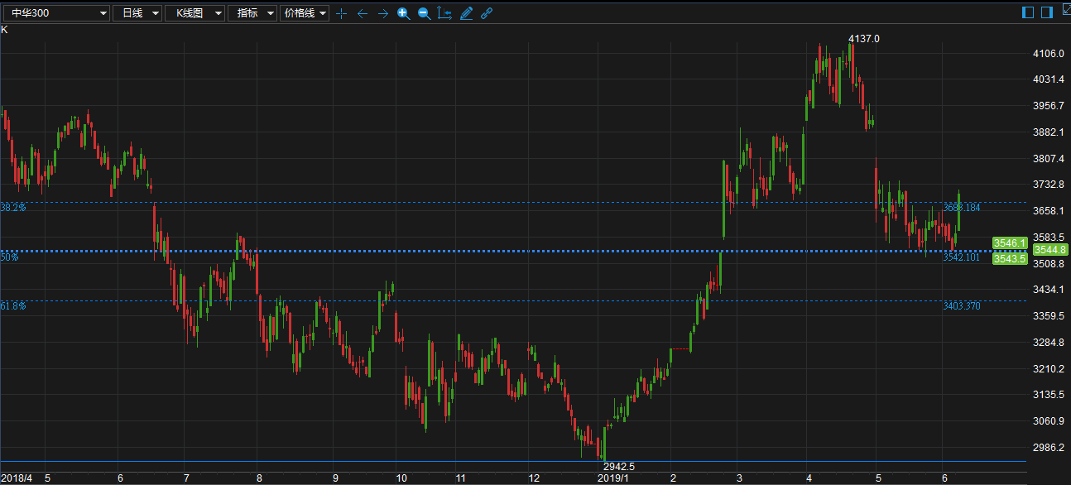Viewport: 1071px width, 485px height.
Task: Open the 日线 period dropdown
Action: pyautogui.click(x=137, y=13)
